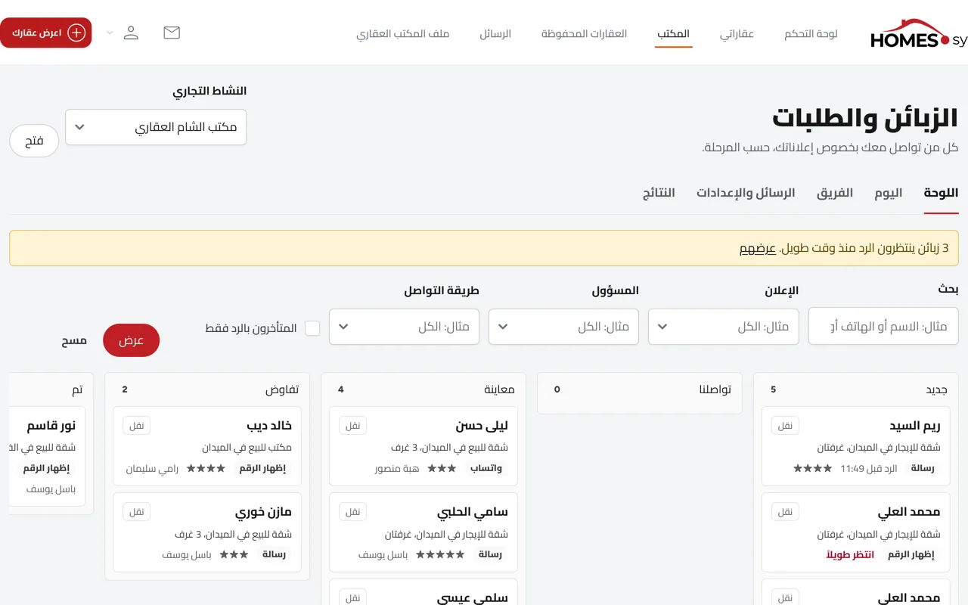The height and width of the screenshot is (605, 968).
Task: Open ملف المكتب العقاري navigation item
Action: 403,34
